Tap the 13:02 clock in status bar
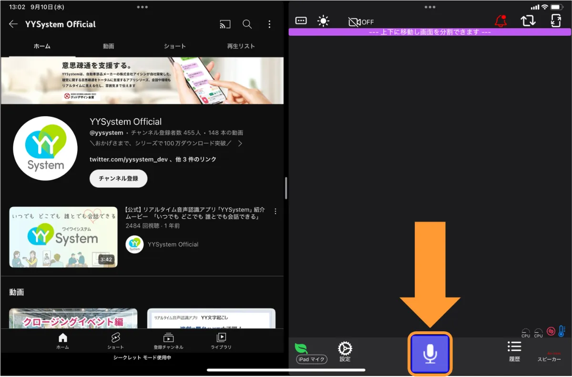This screenshot has height=377, width=572. point(17,7)
